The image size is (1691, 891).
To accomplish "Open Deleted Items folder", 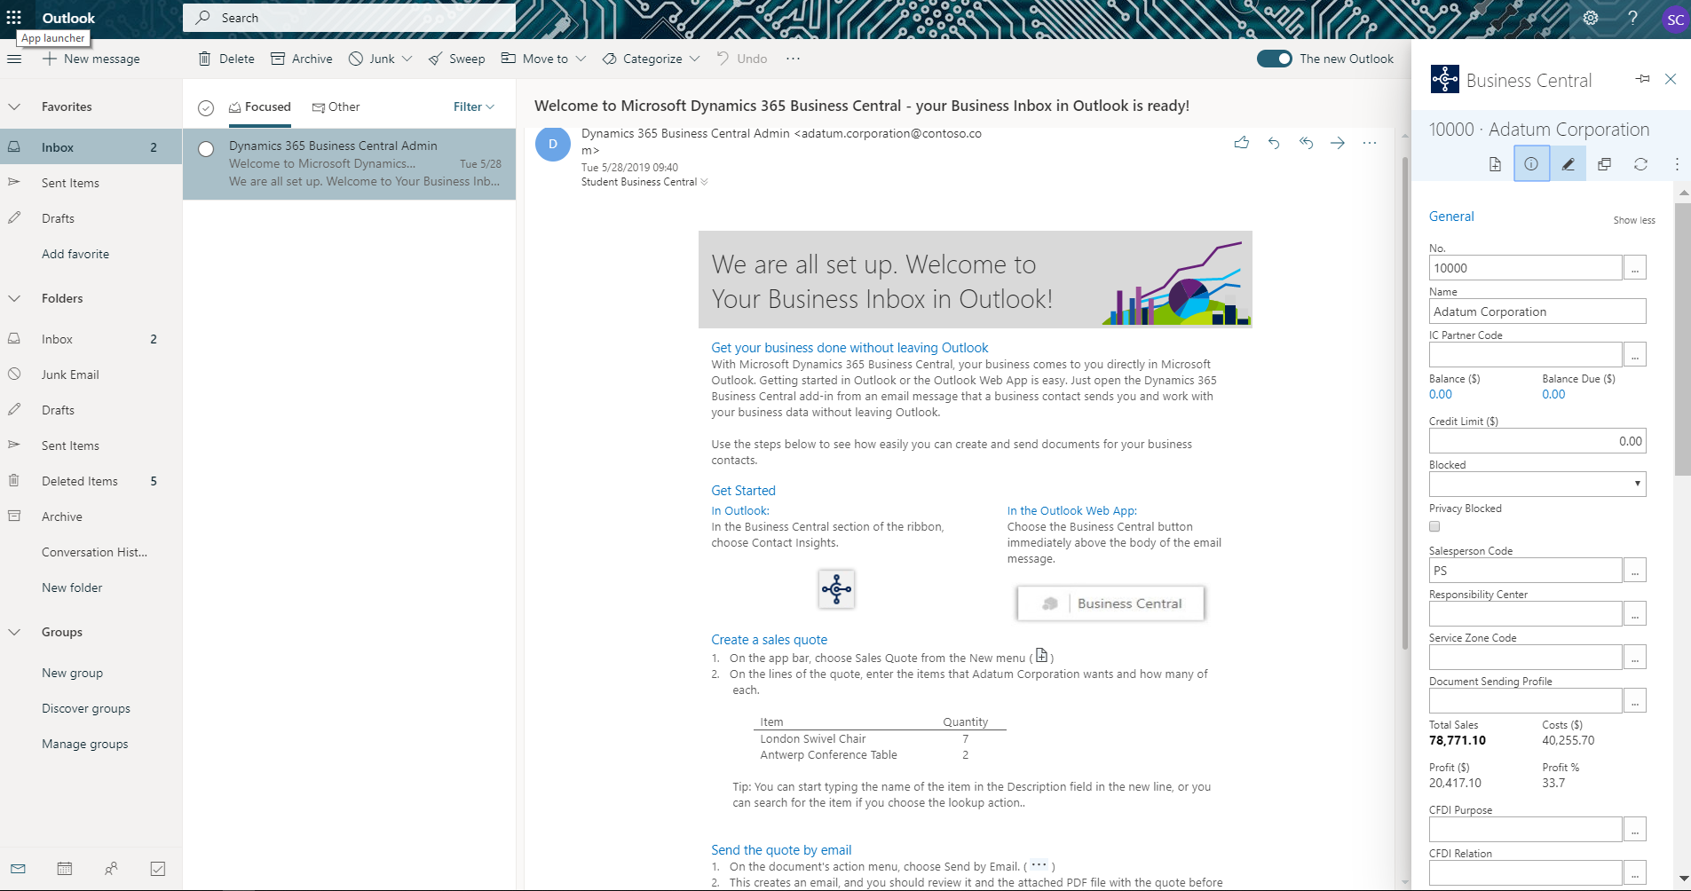I will 91,481.
